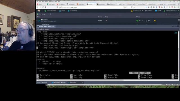Switch to the Deployment Manager tab
Image resolution: width=180 pixels, height=101 pixels.
pyautogui.click(x=58, y=82)
